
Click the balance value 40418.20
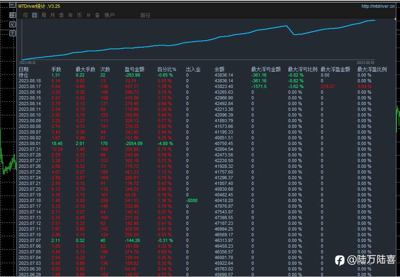pyautogui.click(x=224, y=200)
